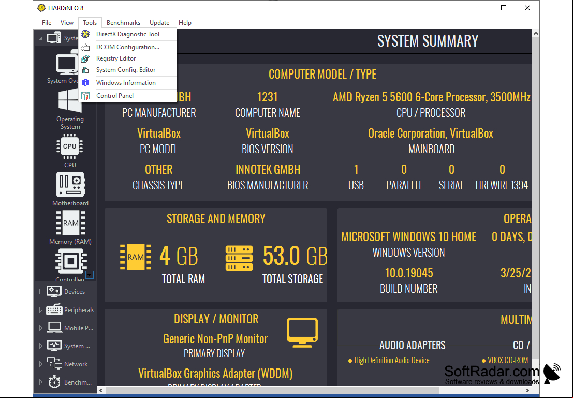Open the Help menu
This screenshot has width=573, height=398.
pyautogui.click(x=185, y=23)
